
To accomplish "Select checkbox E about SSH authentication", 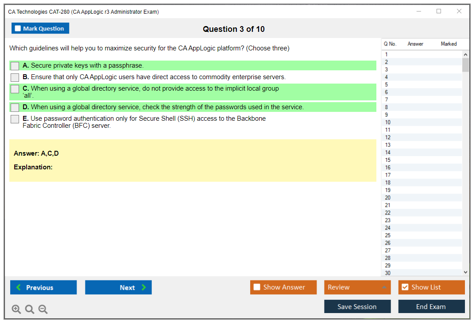I will [15, 119].
